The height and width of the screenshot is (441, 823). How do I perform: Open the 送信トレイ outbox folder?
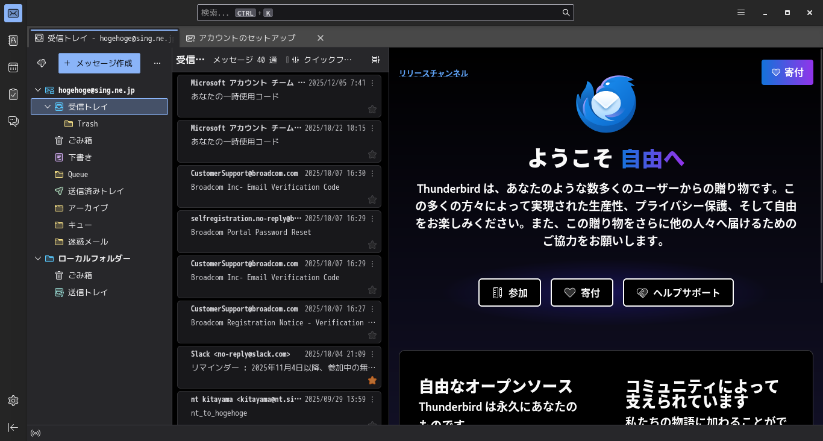99,292
